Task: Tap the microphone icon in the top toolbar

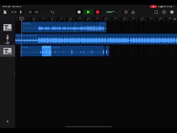Action: pyautogui.click(x=21, y=12)
